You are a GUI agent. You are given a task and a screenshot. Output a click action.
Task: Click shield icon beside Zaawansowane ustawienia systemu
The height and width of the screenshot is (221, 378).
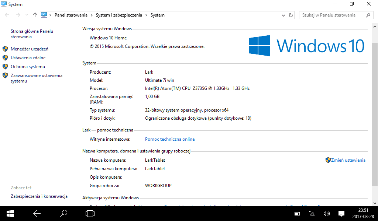tap(5, 76)
